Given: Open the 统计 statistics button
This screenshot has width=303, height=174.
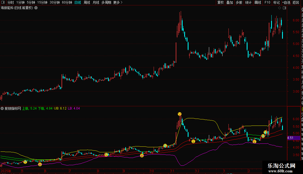Looking at the screenshot, I should (248, 2).
